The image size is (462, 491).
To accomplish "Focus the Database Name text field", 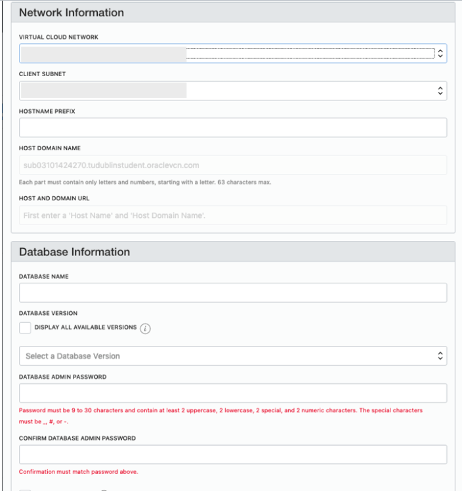I will [233, 293].
